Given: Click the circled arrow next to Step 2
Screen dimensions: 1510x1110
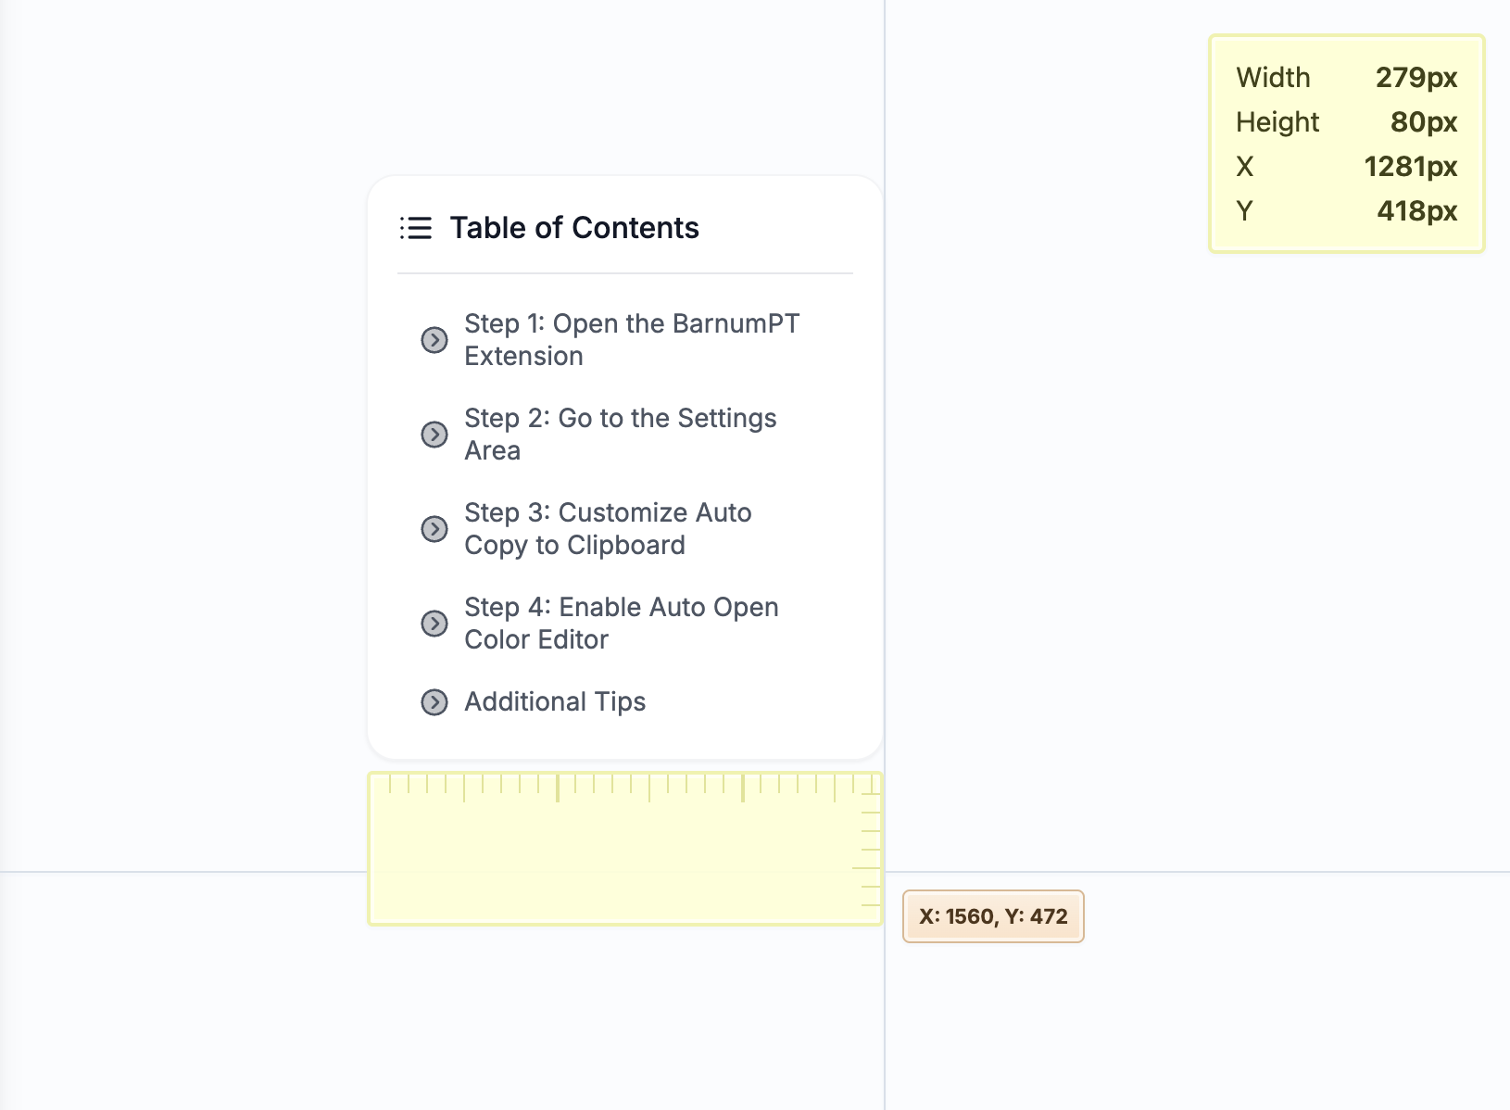Looking at the screenshot, I should [x=434, y=435].
